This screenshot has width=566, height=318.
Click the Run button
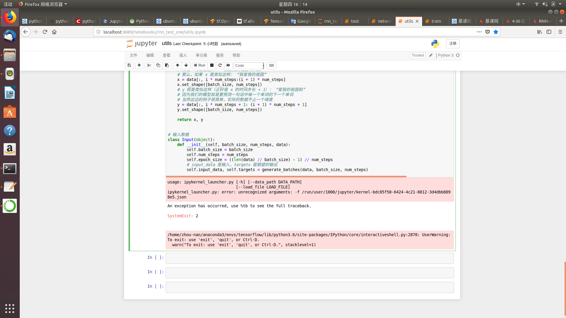[200, 65]
